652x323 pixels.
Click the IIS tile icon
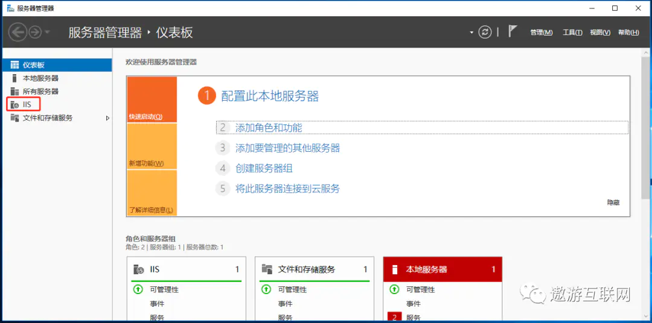138,269
